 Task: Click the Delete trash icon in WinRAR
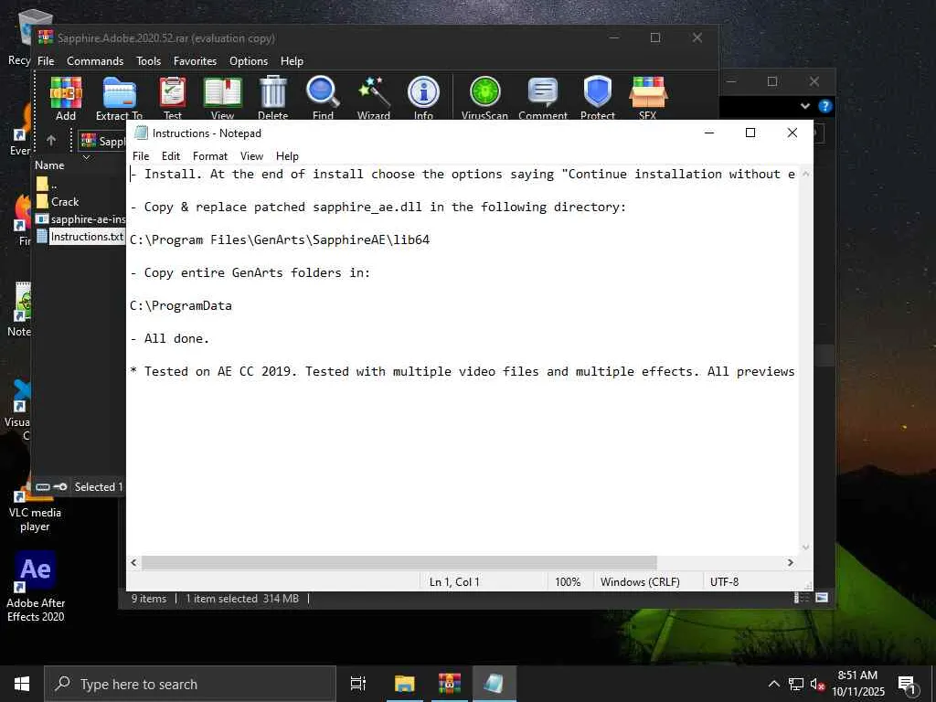click(272, 94)
